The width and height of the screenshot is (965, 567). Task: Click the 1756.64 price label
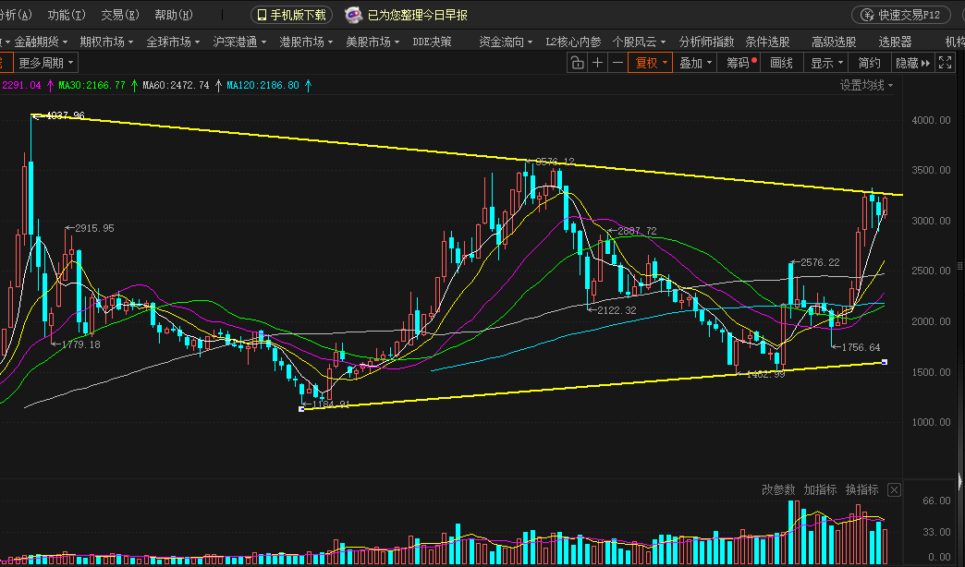[861, 347]
